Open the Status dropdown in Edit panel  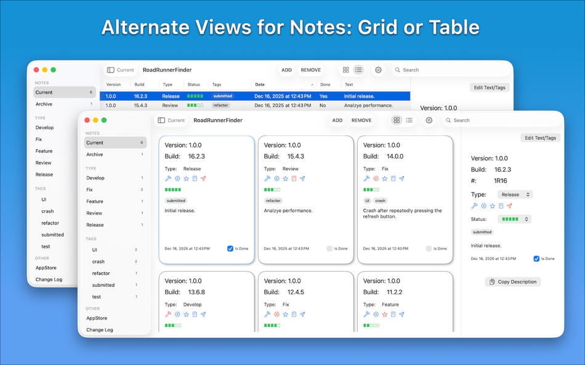pyautogui.click(x=514, y=219)
